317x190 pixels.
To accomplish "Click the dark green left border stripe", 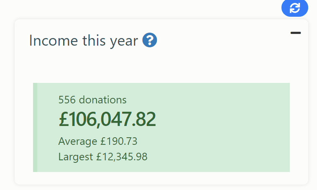I will (x=35, y=127).
